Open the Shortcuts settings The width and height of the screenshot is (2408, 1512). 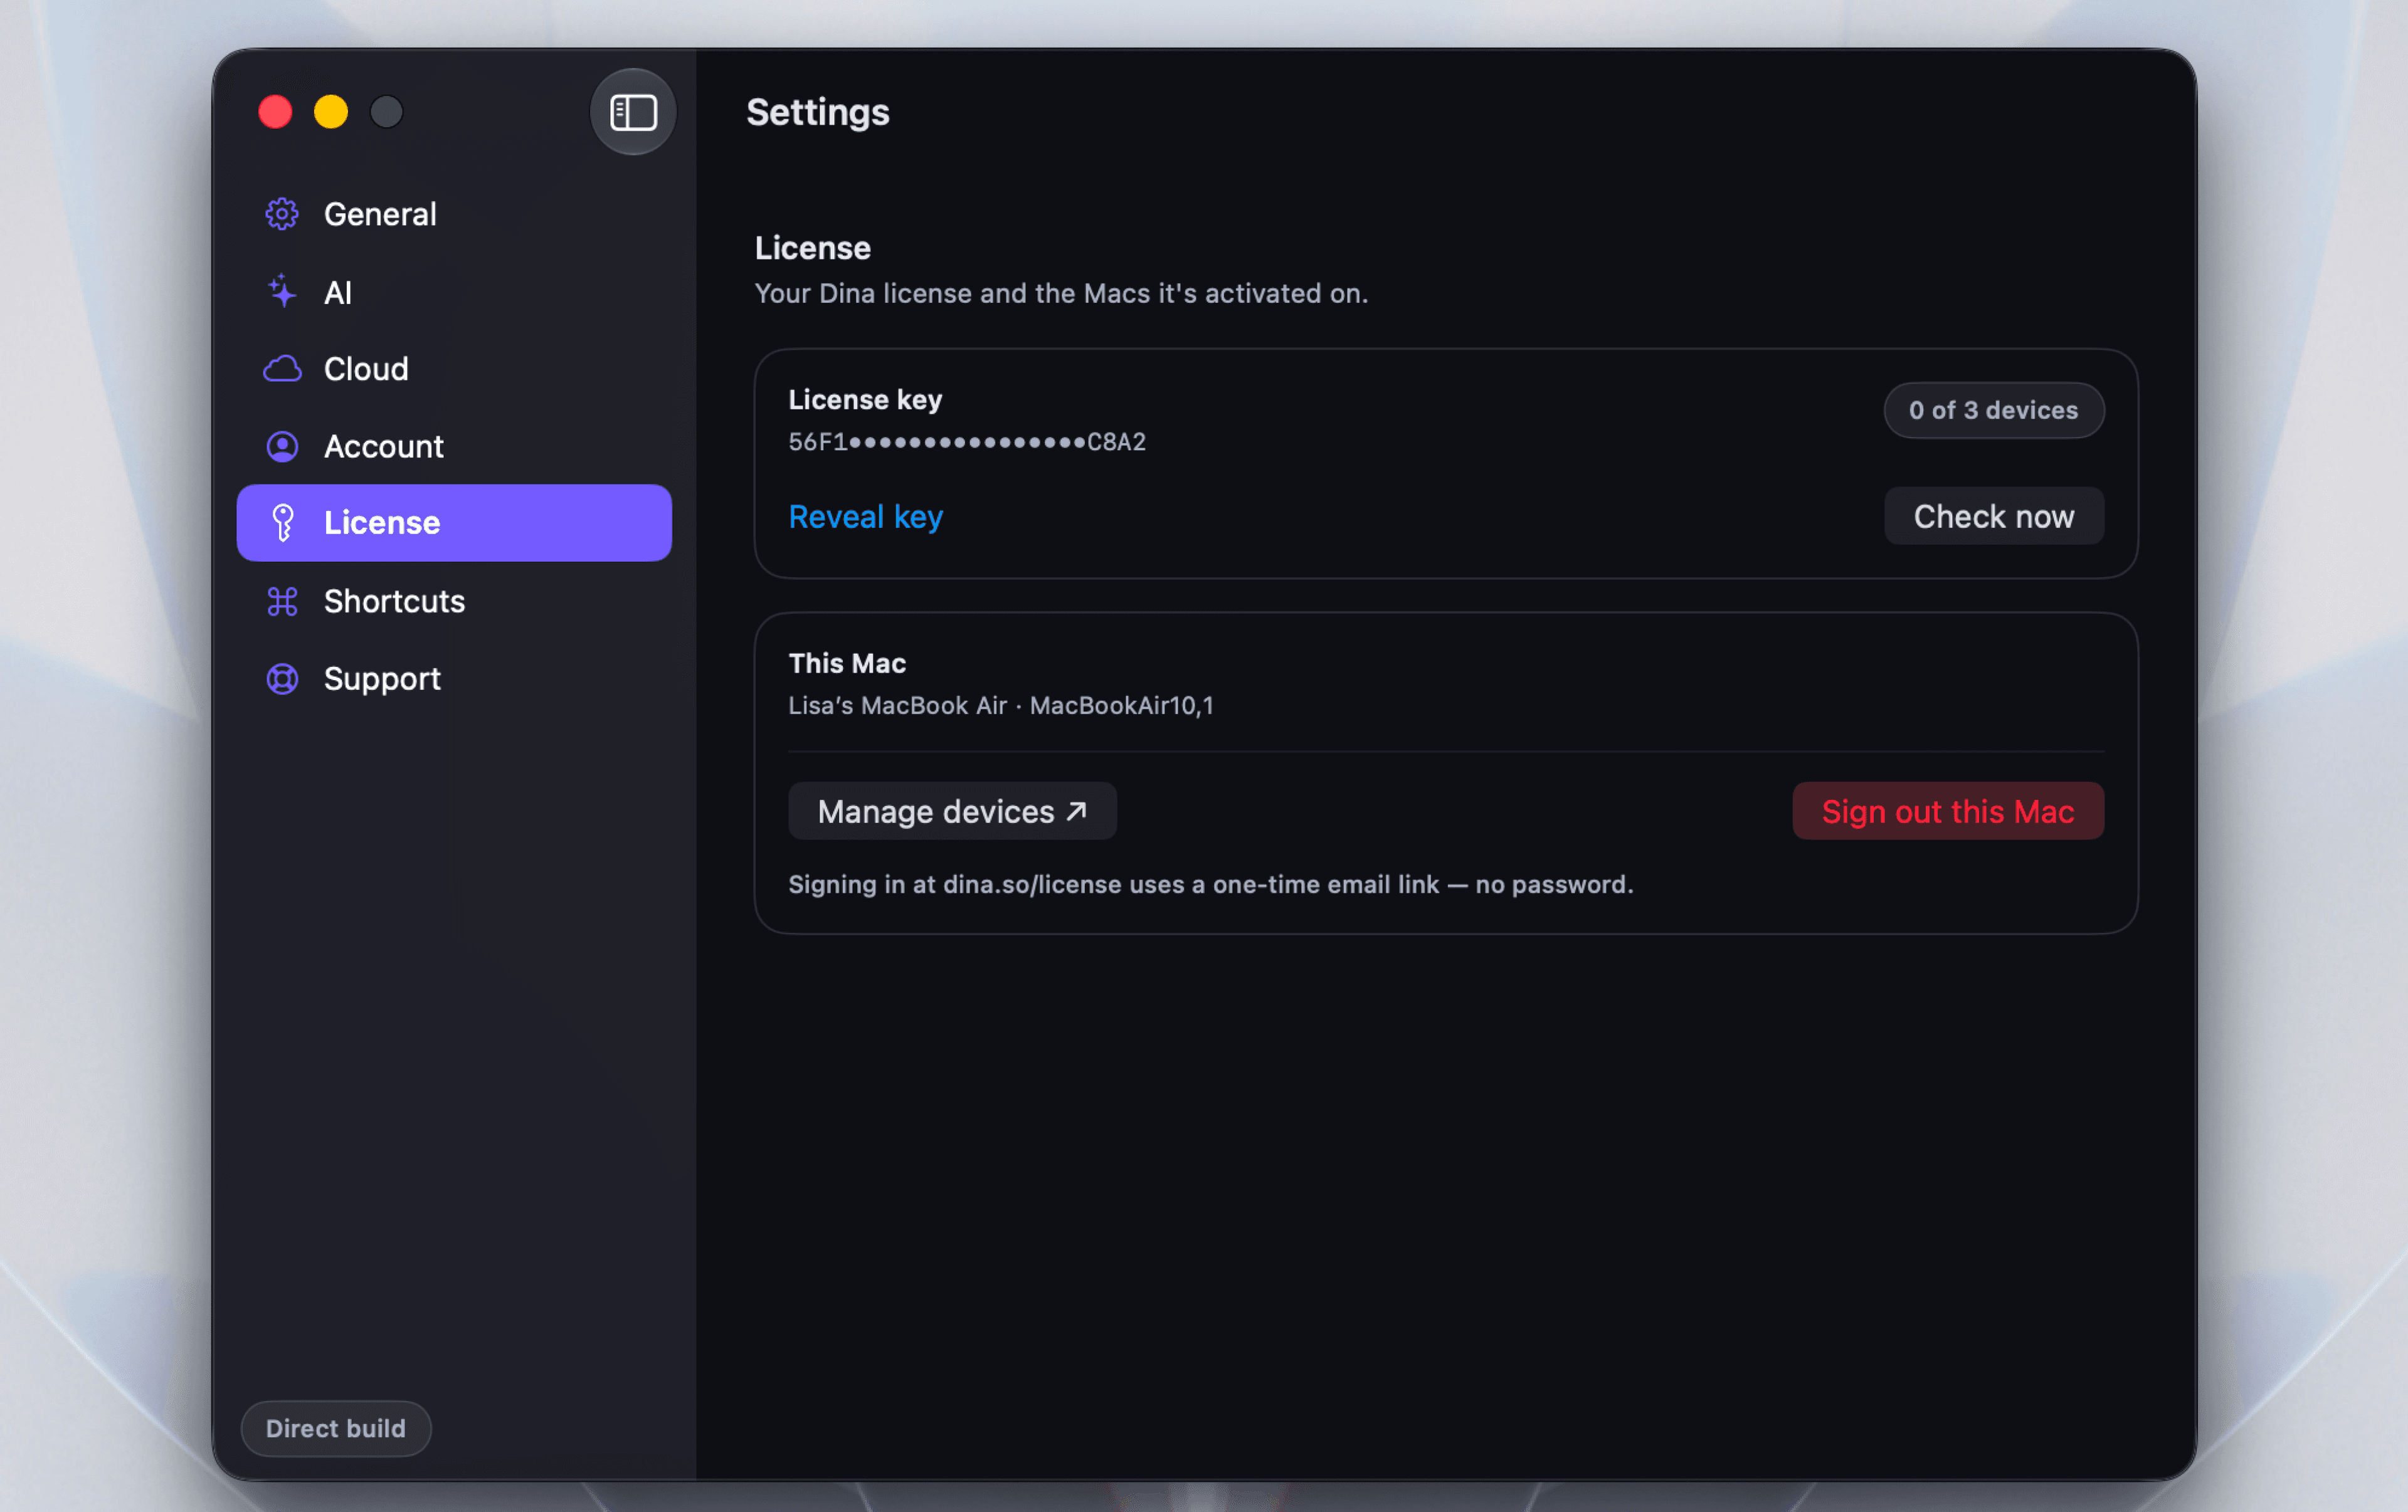[454, 601]
